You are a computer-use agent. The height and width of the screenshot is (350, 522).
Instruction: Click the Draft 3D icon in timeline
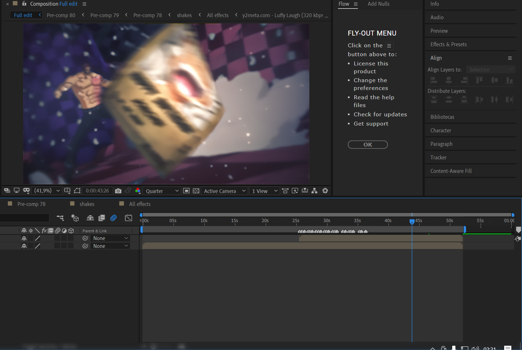[75, 218]
